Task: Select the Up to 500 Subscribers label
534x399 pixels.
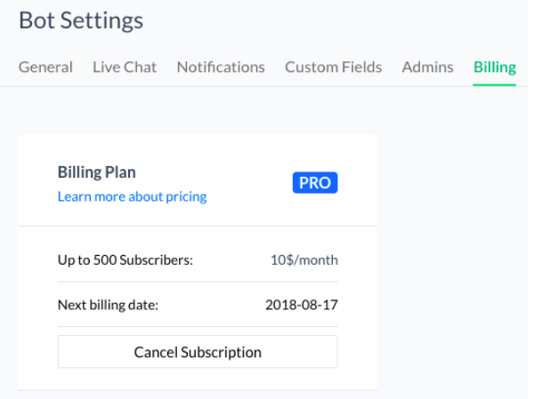Action: (x=125, y=260)
